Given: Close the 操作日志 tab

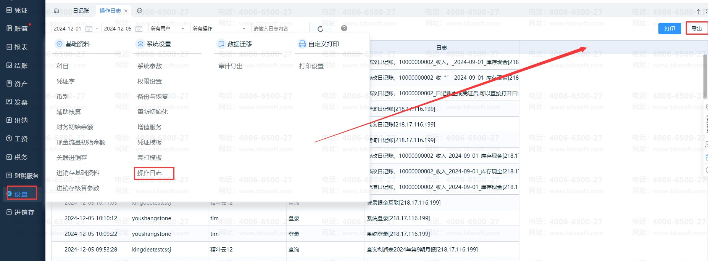Looking at the screenshot, I should point(126,11).
